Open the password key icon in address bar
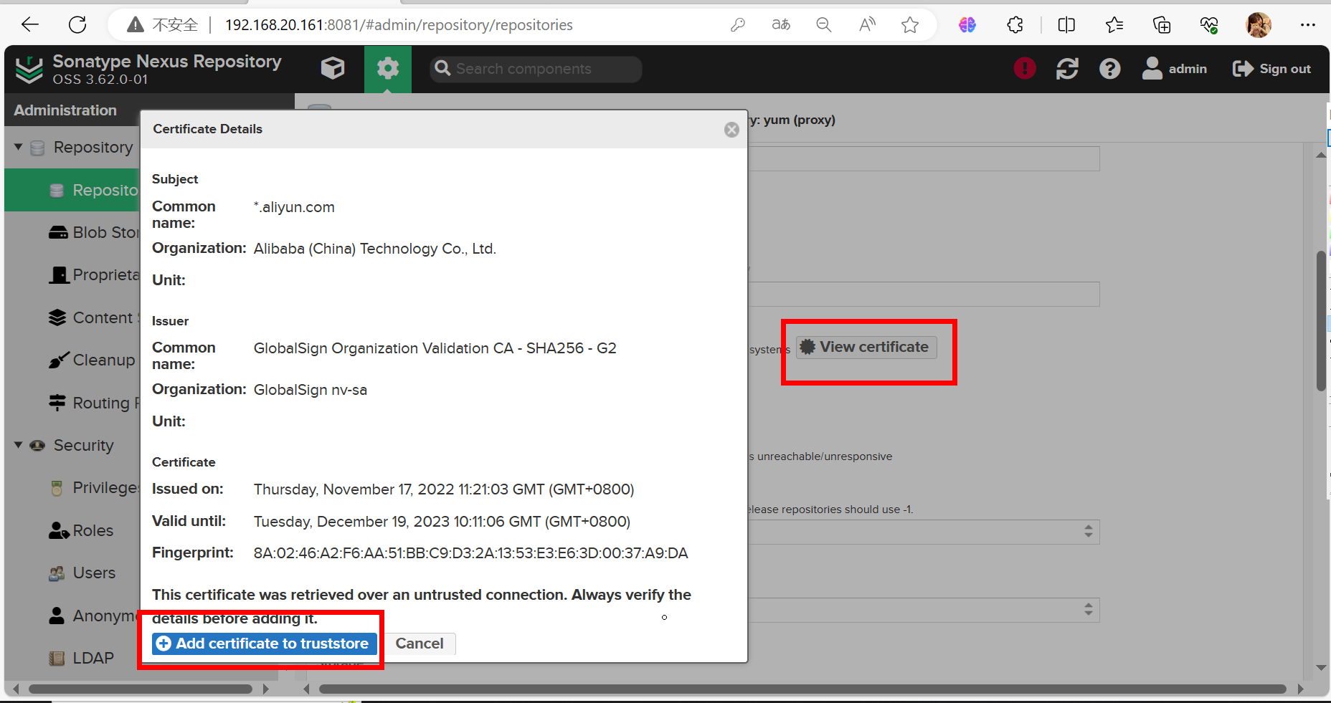Screen dimensions: 1331x703 (x=738, y=25)
